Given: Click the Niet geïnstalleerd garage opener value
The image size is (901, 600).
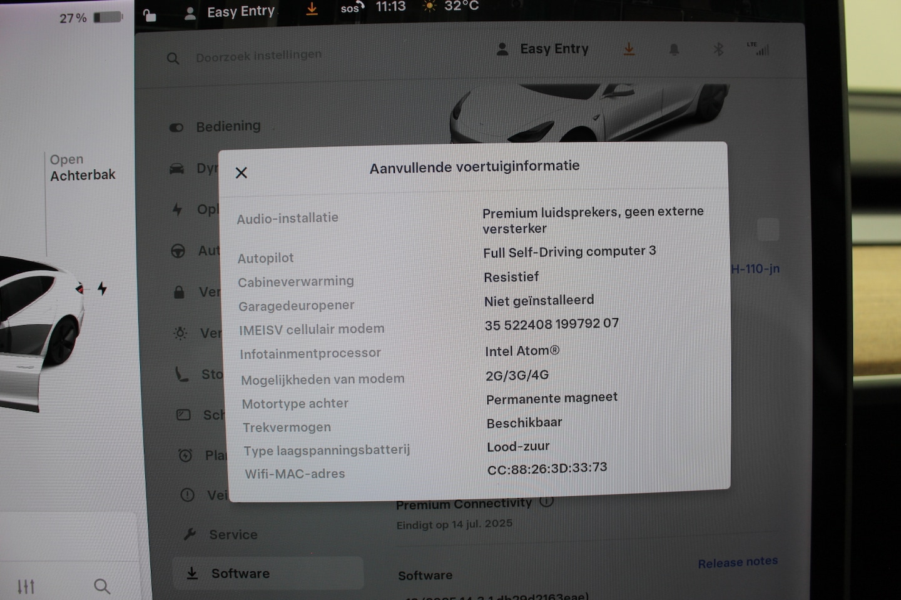Looking at the screenshot, I should point(539,301).
